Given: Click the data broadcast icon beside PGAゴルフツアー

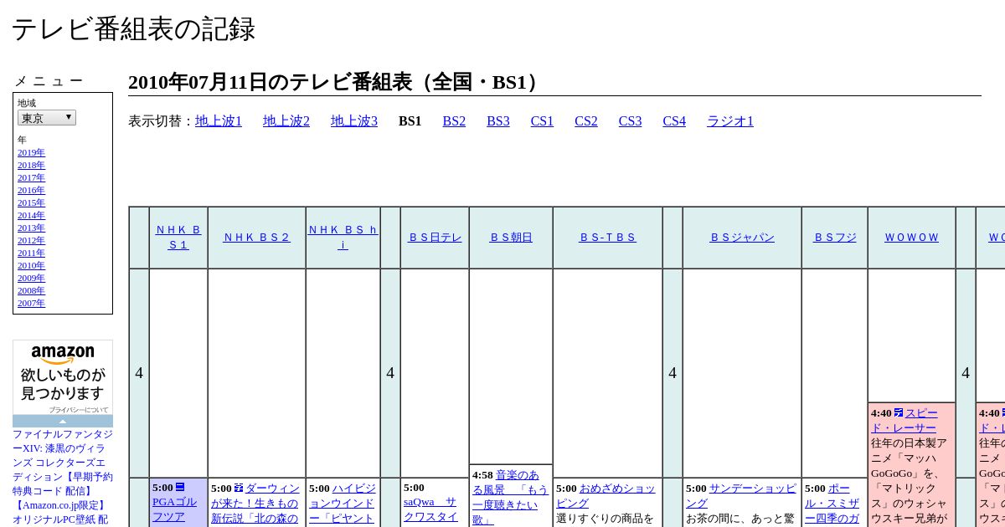Looking at the screenshot, I should 180,487.
